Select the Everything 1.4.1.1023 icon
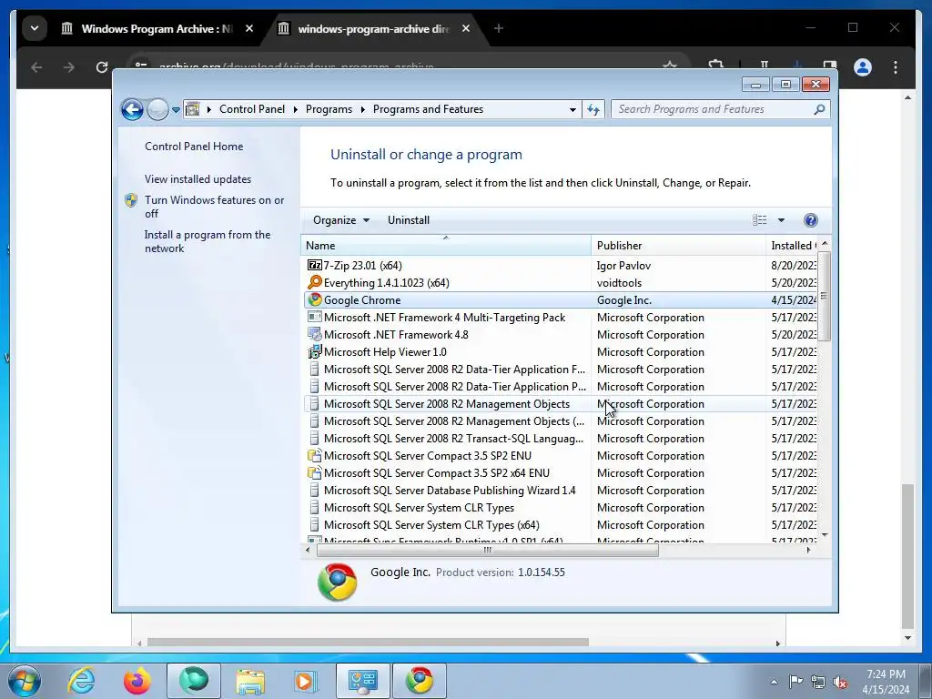The height and width of the screenshot is (699, 932). [x=314, y=282]
